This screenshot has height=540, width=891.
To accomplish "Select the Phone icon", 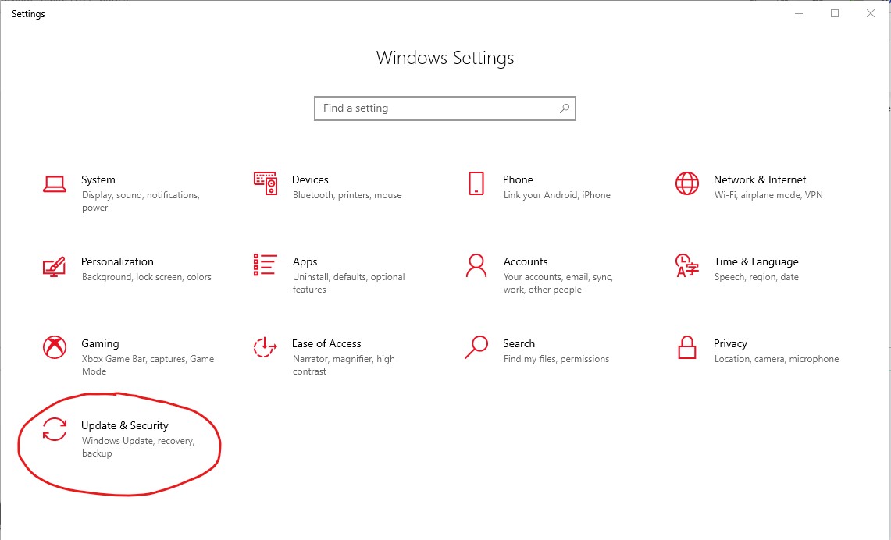I will [476, 183].
